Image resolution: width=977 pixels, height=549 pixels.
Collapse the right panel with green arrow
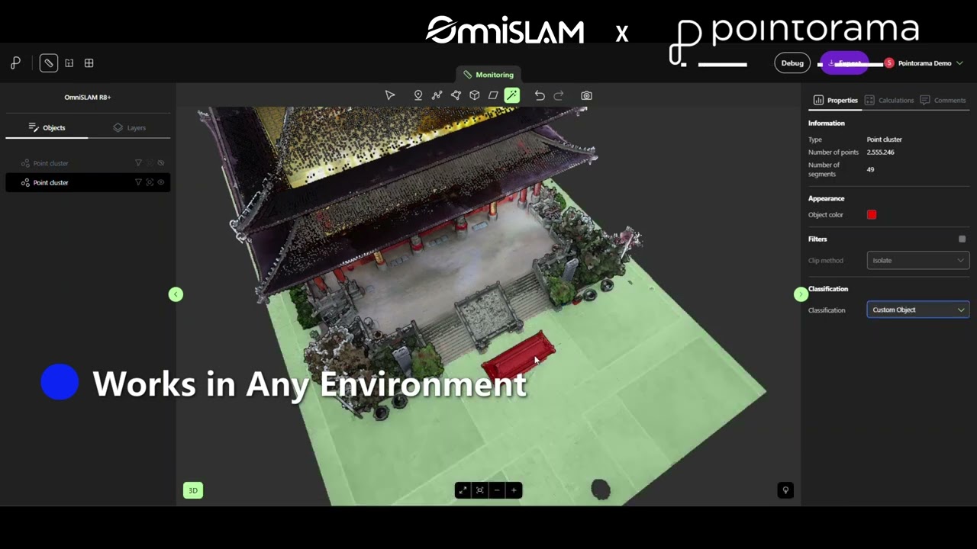click(801, 294)
